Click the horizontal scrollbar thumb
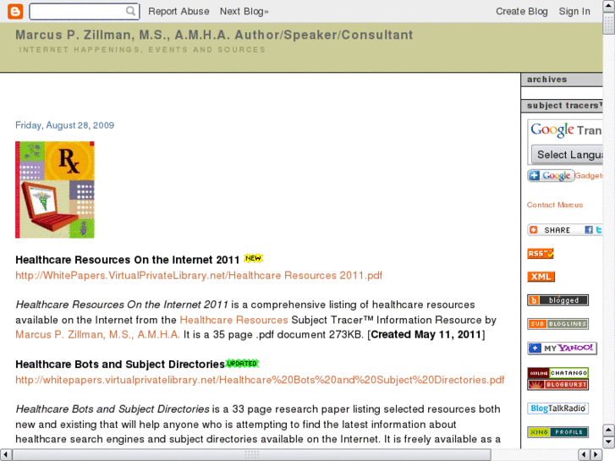Viewport: 615px width, 461px height. point(252,455)
